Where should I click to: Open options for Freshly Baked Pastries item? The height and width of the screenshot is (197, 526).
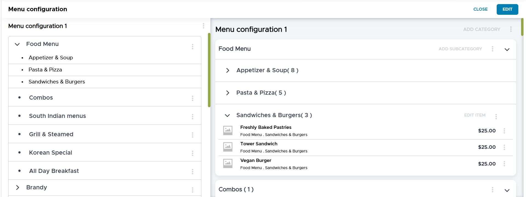[504, 131]
